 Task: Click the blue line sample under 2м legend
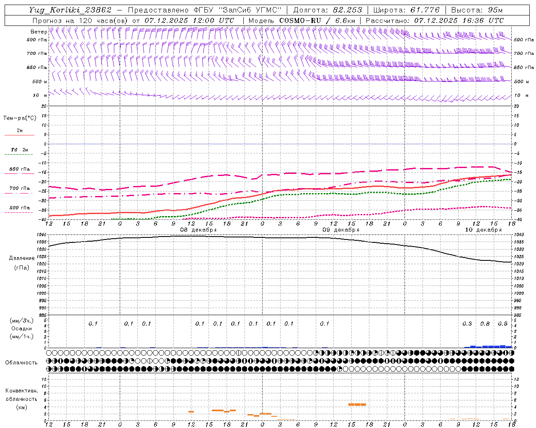tap(19, 135)
